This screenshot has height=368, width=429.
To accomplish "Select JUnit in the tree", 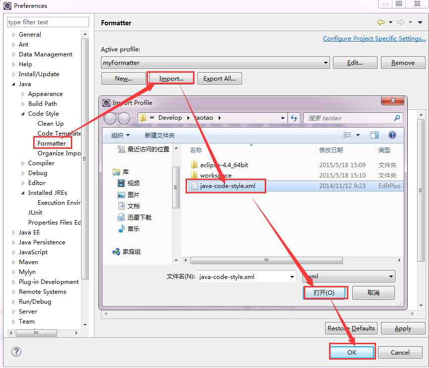I will point(35,212).
